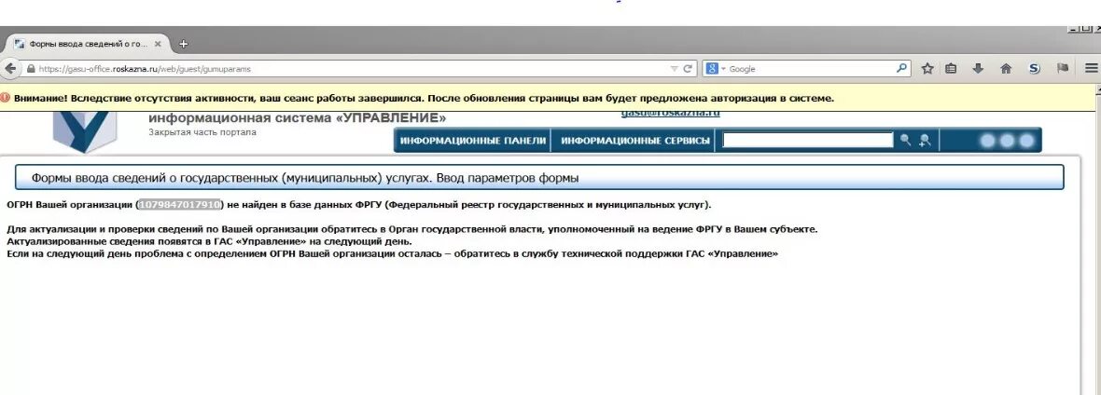Close the 'Формы ввода сведений' tab
1101x395 pixels.
point(158,44)
